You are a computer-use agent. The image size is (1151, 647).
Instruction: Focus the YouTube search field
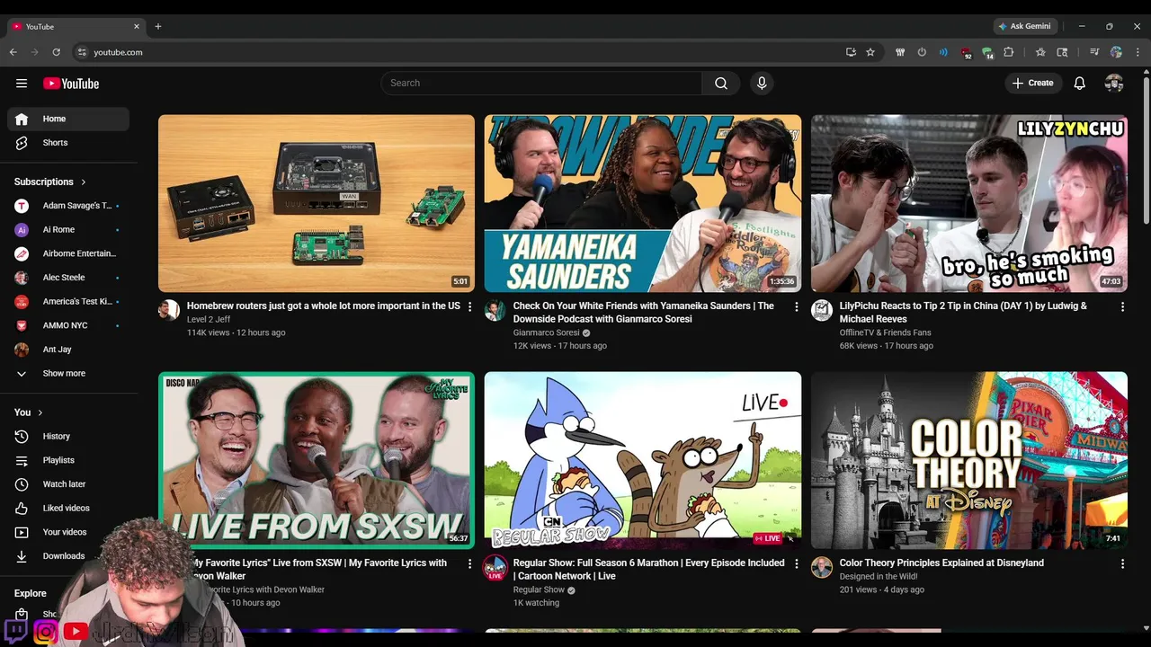point(541,84)
